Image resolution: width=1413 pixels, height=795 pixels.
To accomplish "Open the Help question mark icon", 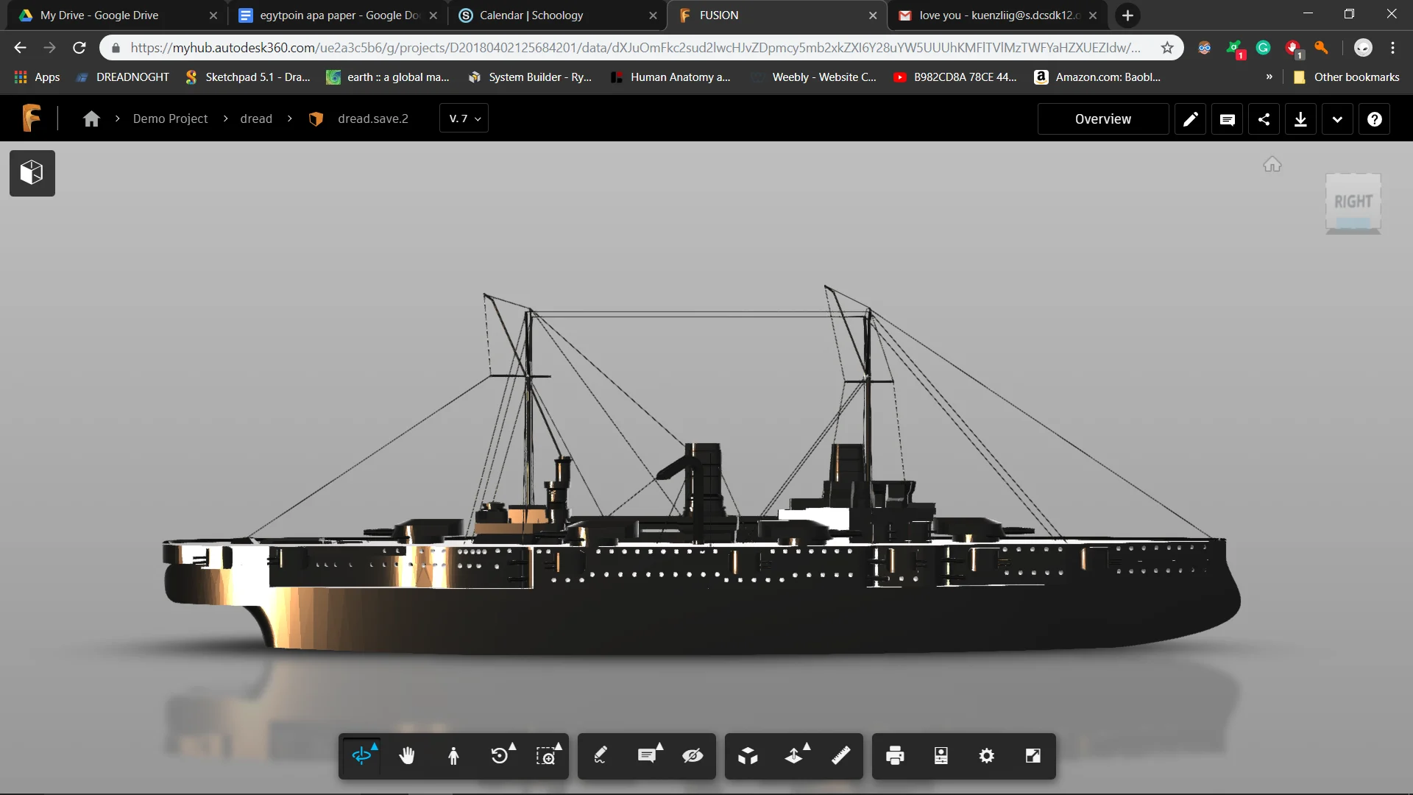I will click(x=1374, y=119).
